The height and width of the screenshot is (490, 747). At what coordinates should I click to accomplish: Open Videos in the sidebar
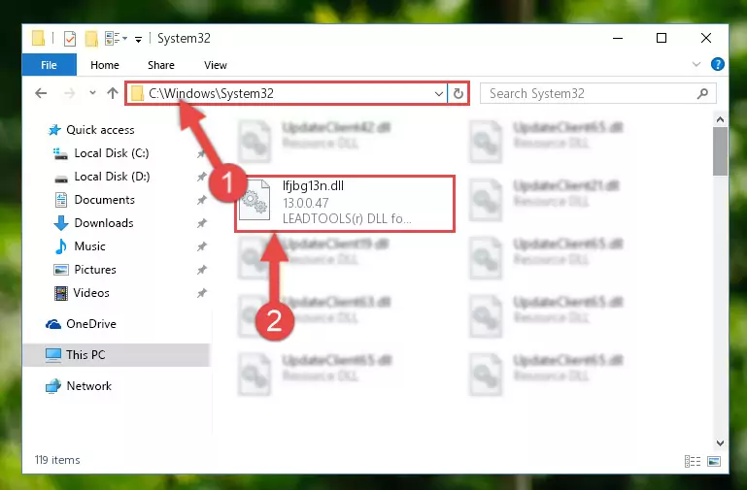[x=91, y=293]
